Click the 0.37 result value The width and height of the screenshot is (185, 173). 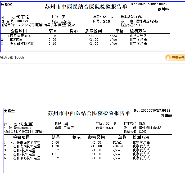[55, 150]
